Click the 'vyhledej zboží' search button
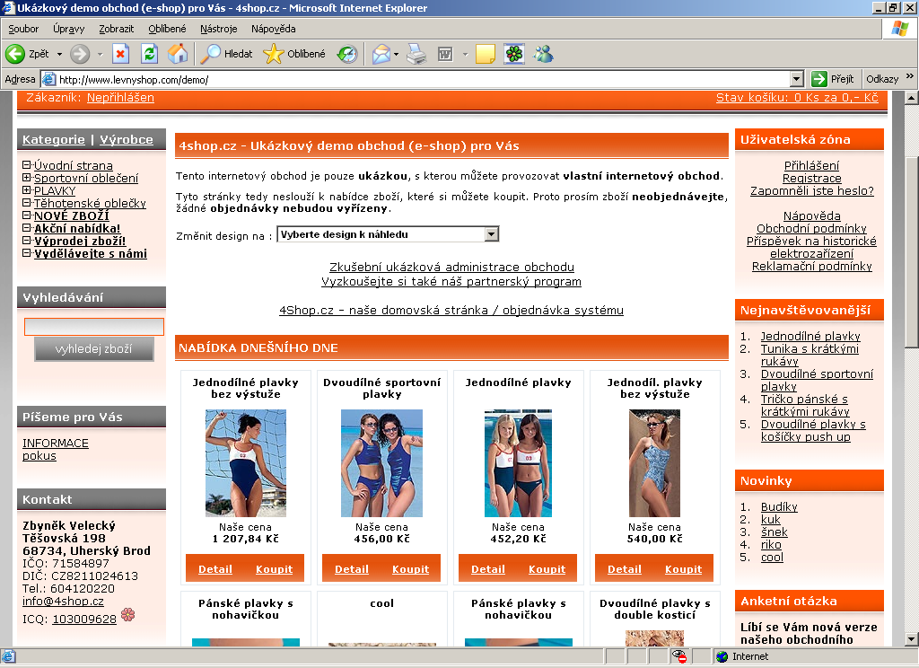919x668 pixels. 93,349
